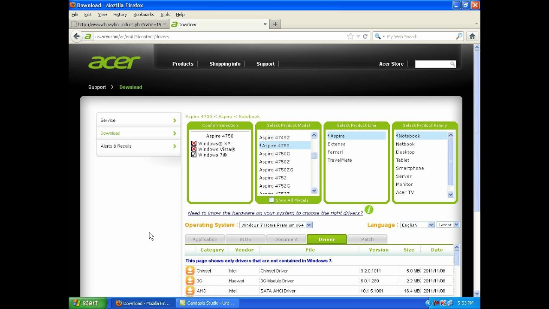Click the bookmark star icon in address bar
Image resolution: width=549 pixels, height=309 pixels.
[x=350, y=36]
